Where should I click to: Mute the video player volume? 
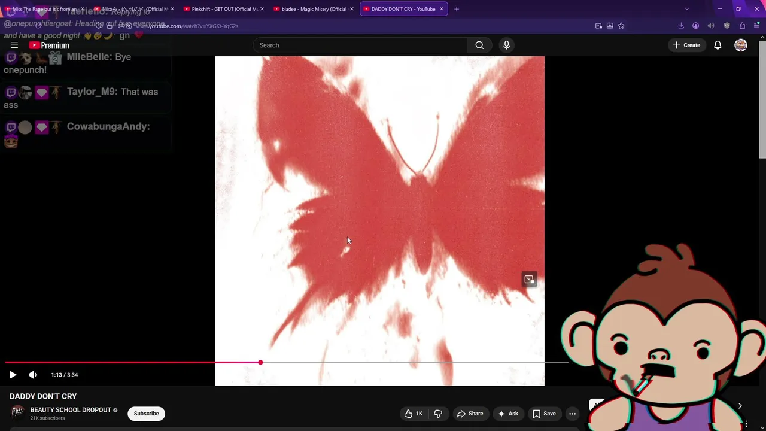[x=33, y=375]
